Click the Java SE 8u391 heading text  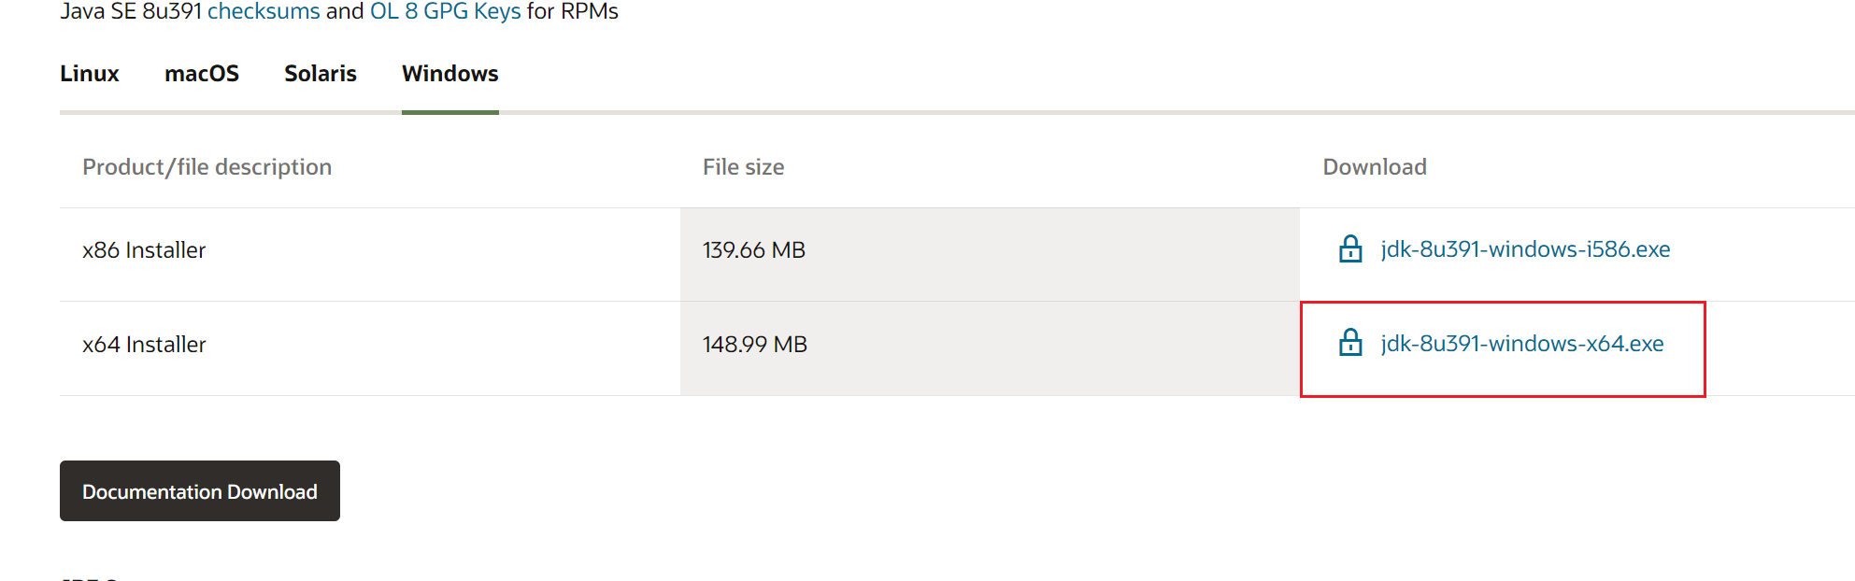[131, 12]
